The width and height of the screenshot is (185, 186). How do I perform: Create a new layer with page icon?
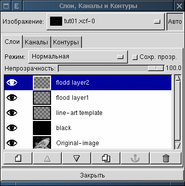pyautogui.click(x=18, y=158)
